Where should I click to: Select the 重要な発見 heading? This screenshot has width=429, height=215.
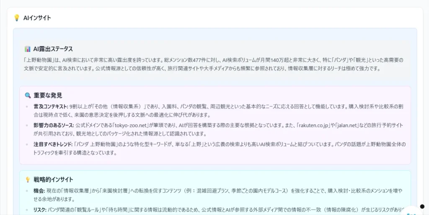pyautogui.click(x=48, y=96)
